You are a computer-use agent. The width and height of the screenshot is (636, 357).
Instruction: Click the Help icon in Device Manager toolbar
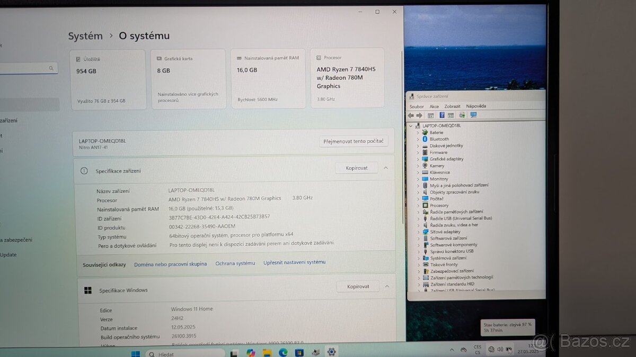442,115
